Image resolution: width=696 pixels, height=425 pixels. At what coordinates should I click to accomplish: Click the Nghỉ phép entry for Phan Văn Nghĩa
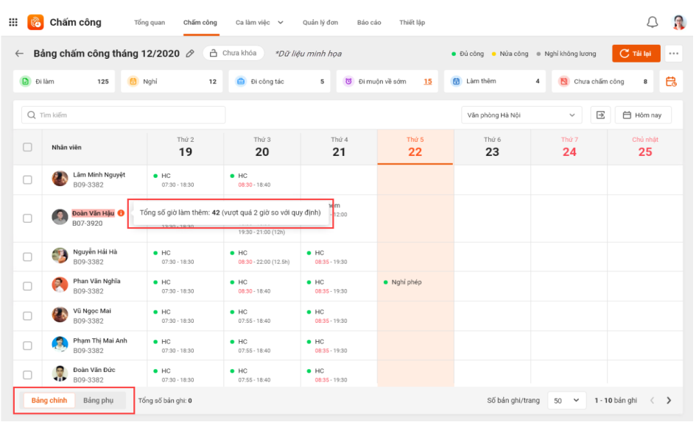click(403, 282)
